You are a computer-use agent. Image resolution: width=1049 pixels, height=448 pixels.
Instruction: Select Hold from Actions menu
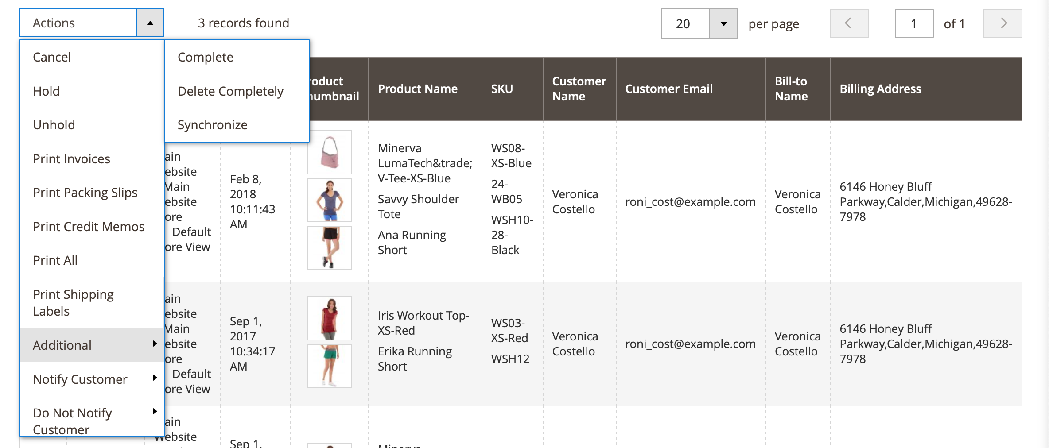[92, 91]
